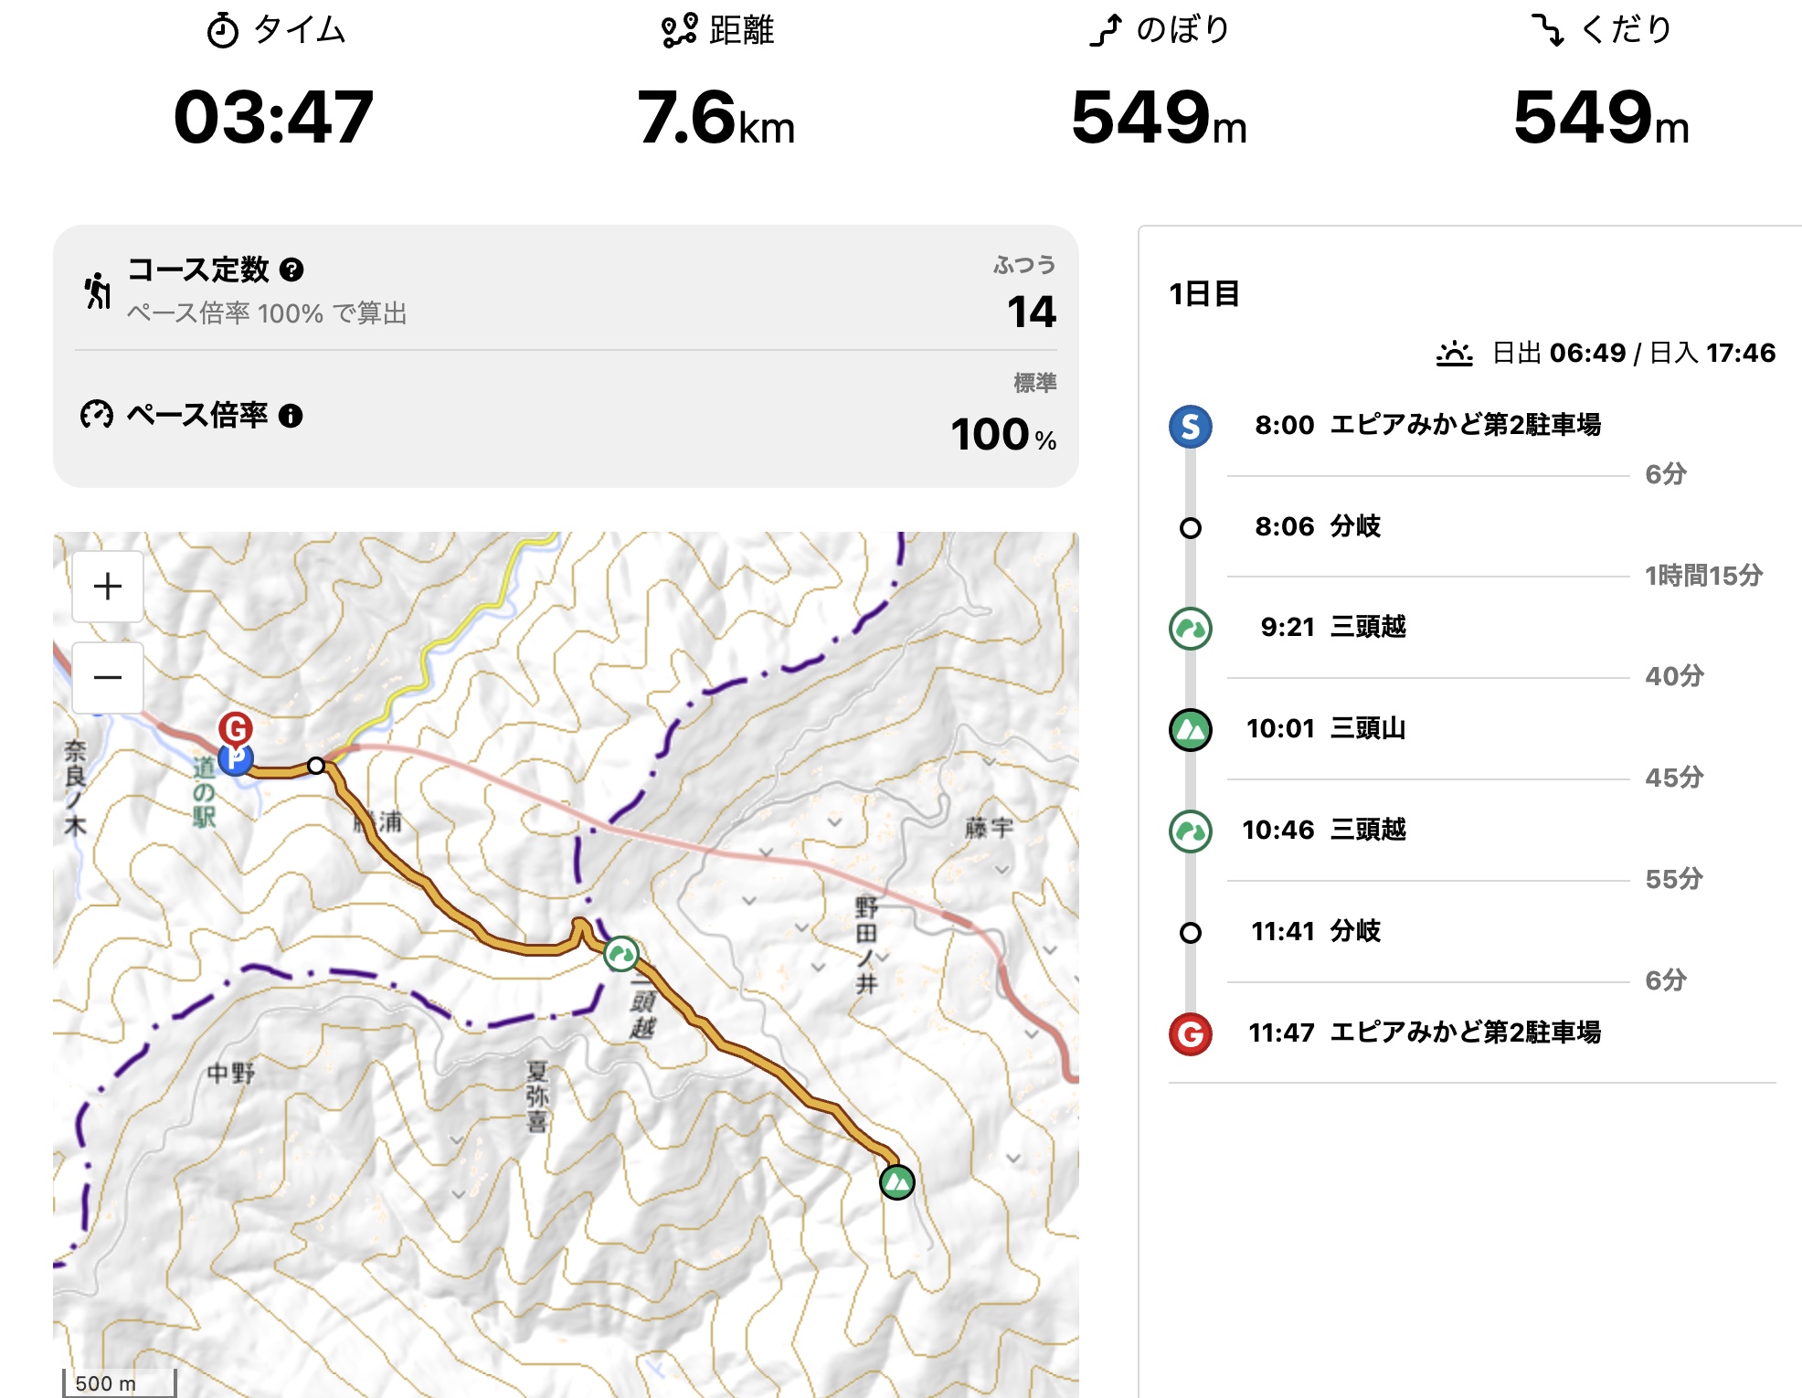Click the 11:47 エピアみかど第2駐車場 goal entry

[1424, 1033]
